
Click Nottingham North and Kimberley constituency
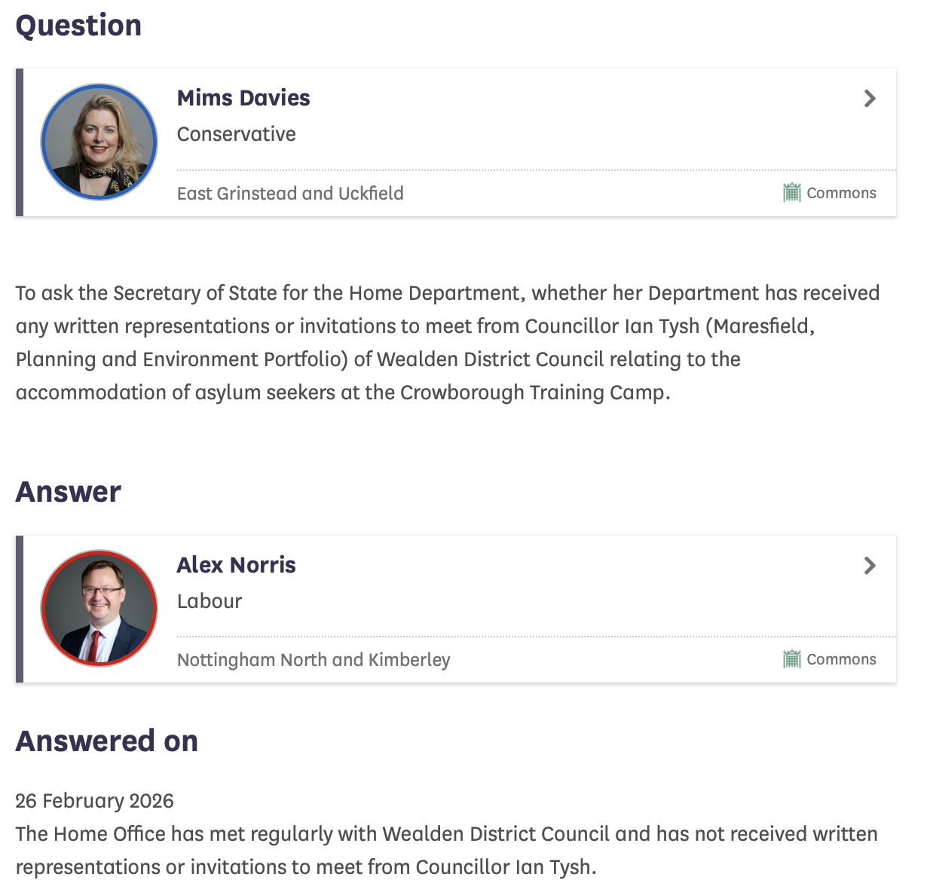coord(314,660)
